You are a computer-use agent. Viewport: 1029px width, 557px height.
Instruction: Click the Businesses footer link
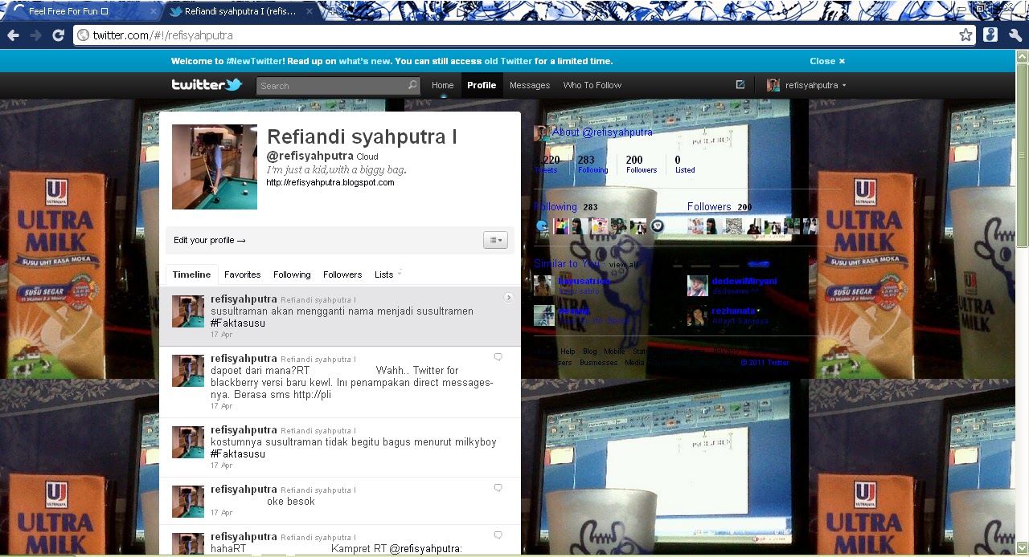(x=598, y=363)
